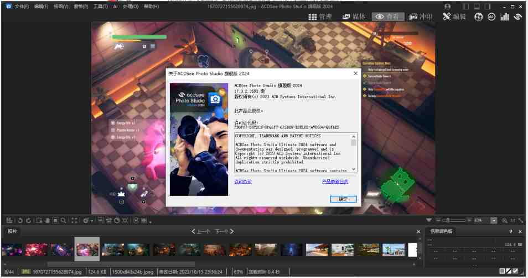Viewport: 528px width, 278px height.
Task: Open the dropdown arrow beside the external editor icon
Action: [x=92, y=221]
